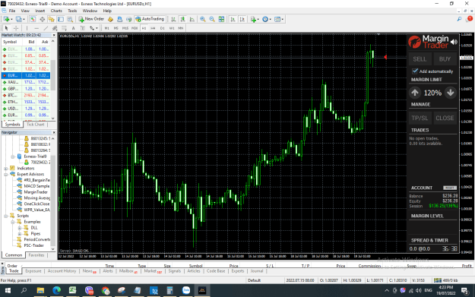Screen dimensions: 475x297
Task: Open the Account History terminal tab
Action: tap(62, 271)
